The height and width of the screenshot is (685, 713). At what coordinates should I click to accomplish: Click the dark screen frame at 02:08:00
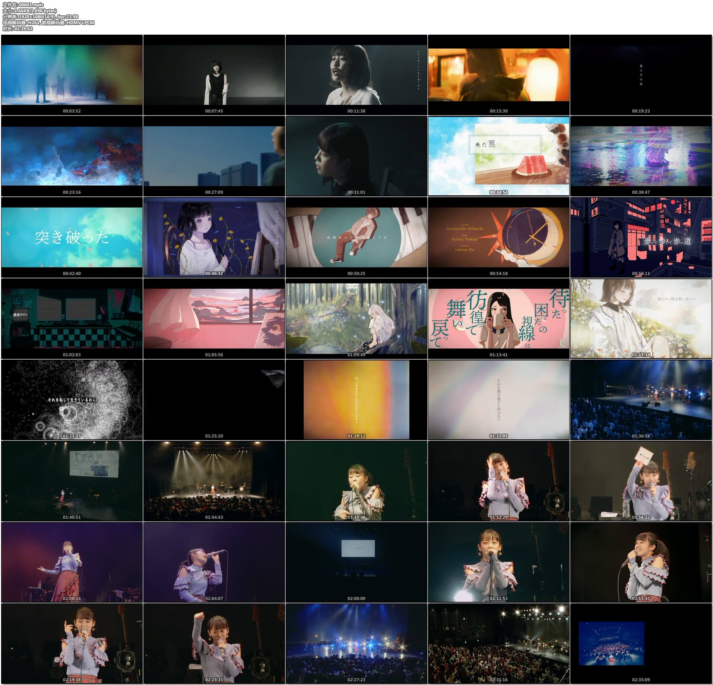point(356,562)
